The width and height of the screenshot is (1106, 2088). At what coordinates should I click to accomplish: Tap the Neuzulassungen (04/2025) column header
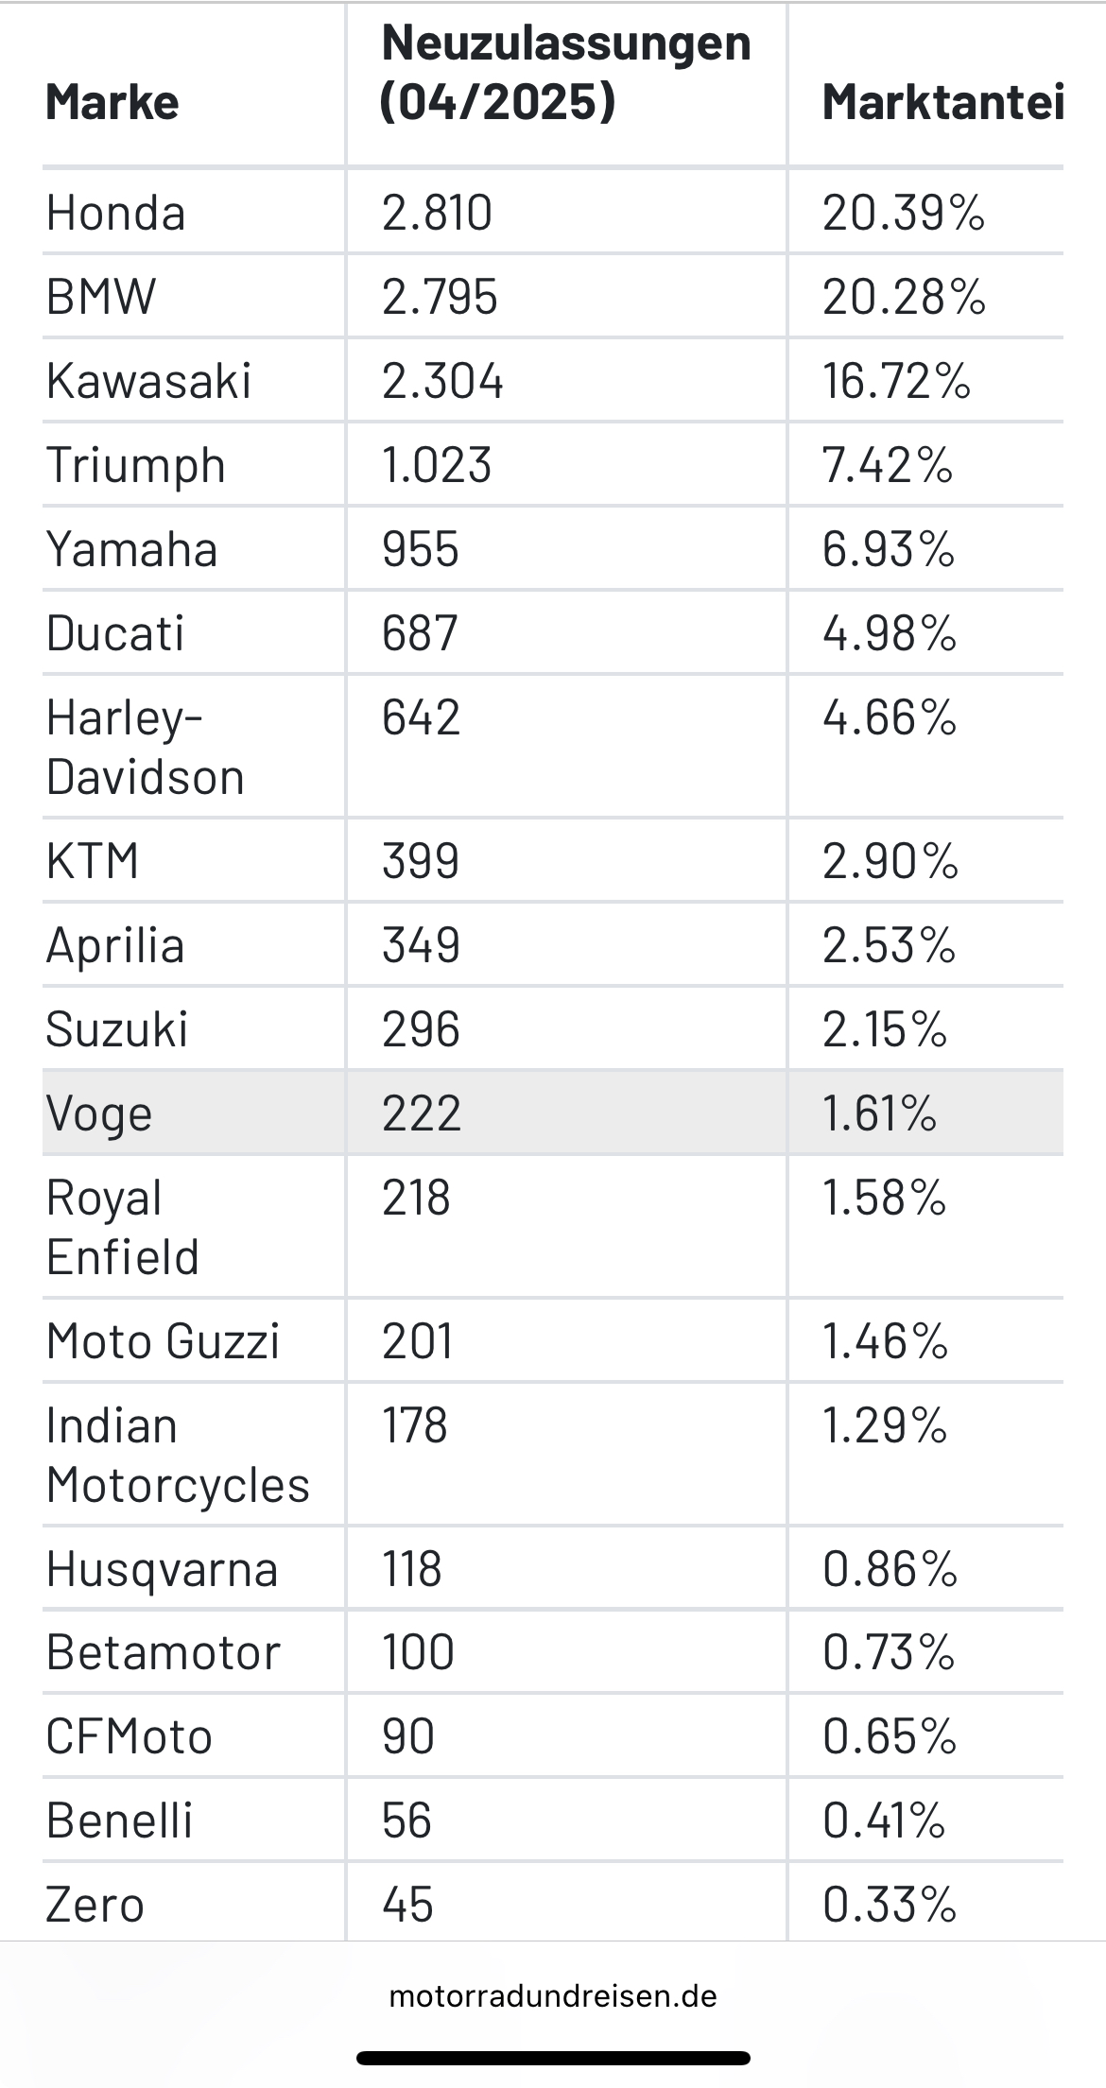click(565, 72)
